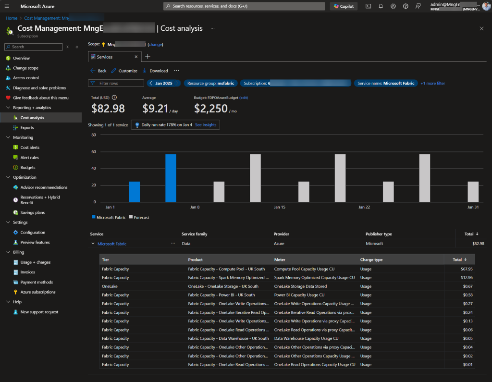This screenshot has height=382, width=492.
Task: Click Download in the toolbar
Action: tap(156, 71)
